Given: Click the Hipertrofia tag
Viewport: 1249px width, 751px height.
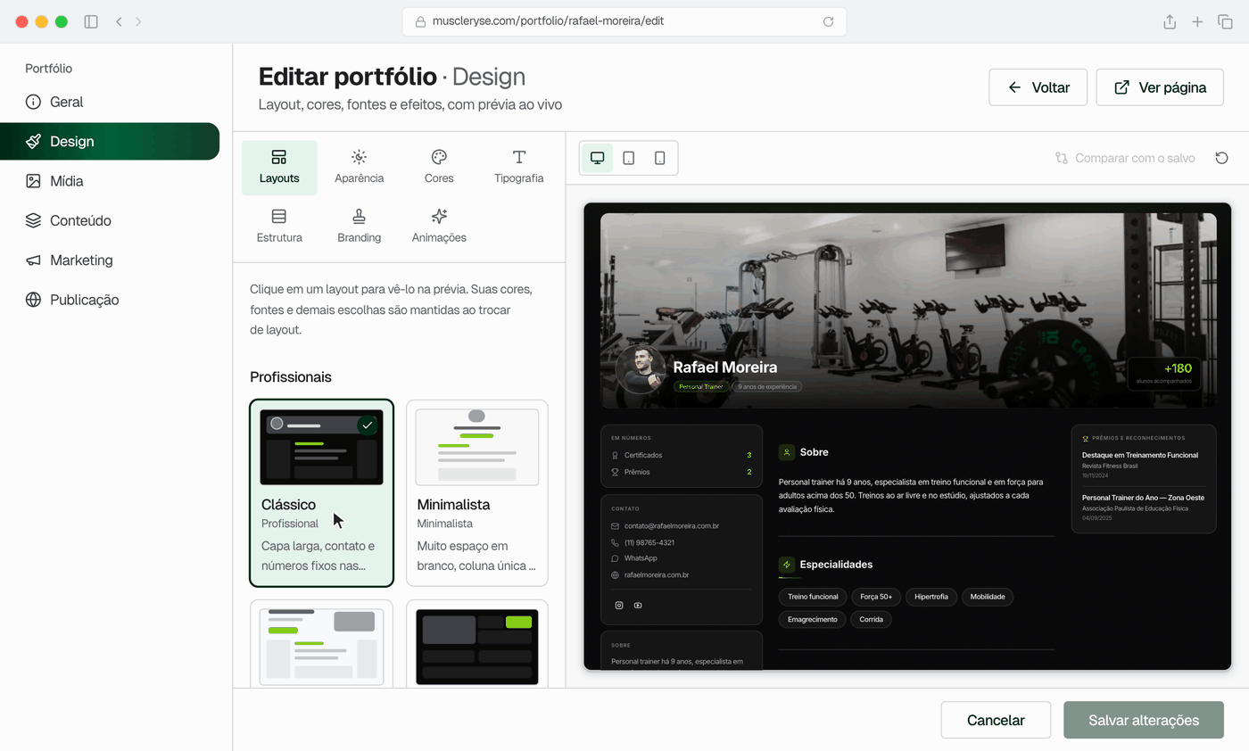Looking at the screenshot, I should click(x=932, y=597).
